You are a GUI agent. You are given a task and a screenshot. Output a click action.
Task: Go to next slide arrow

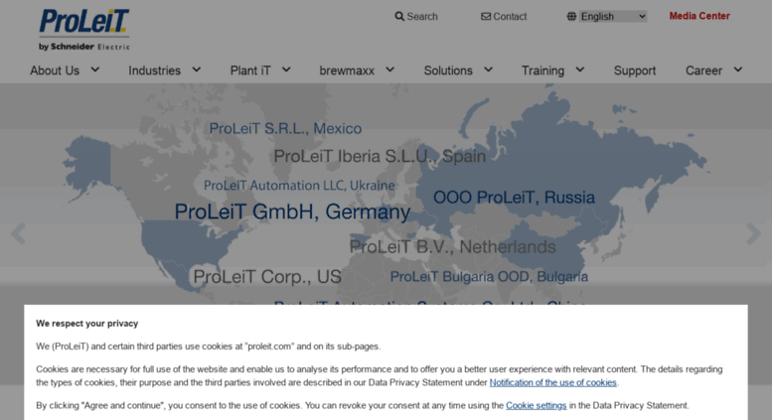click(x=754, y=233)
